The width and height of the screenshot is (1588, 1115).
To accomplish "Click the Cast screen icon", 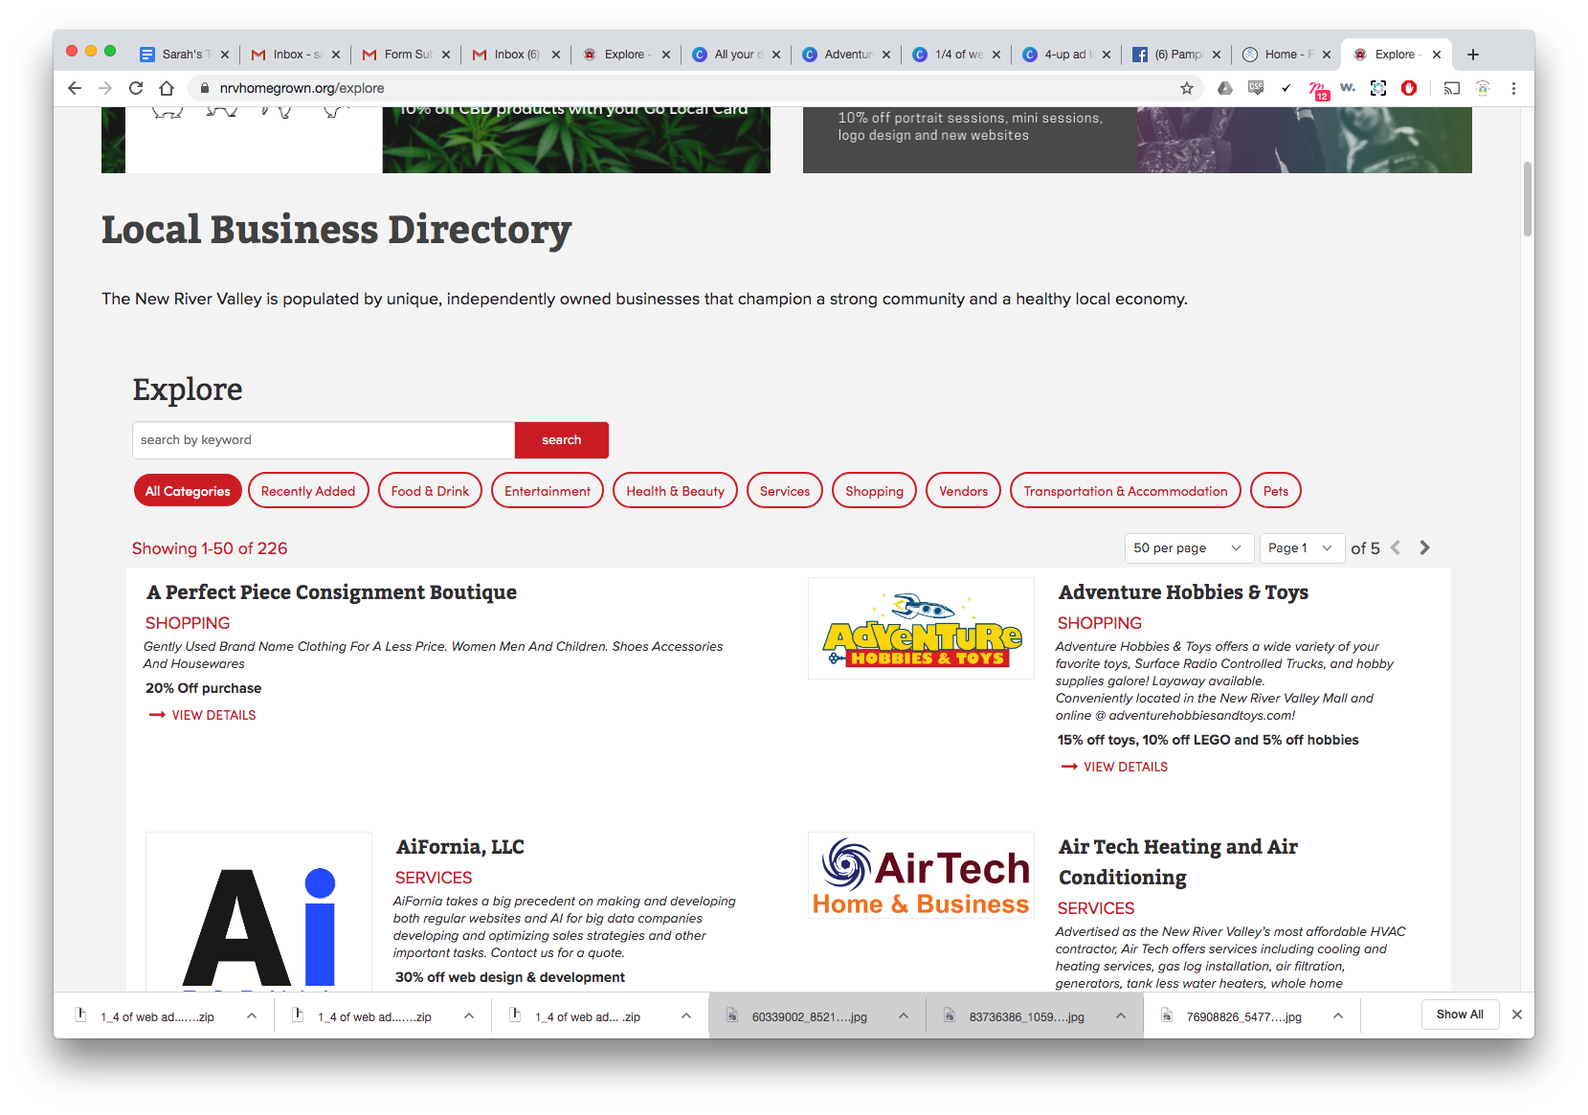I will [x=1452, y=88].
